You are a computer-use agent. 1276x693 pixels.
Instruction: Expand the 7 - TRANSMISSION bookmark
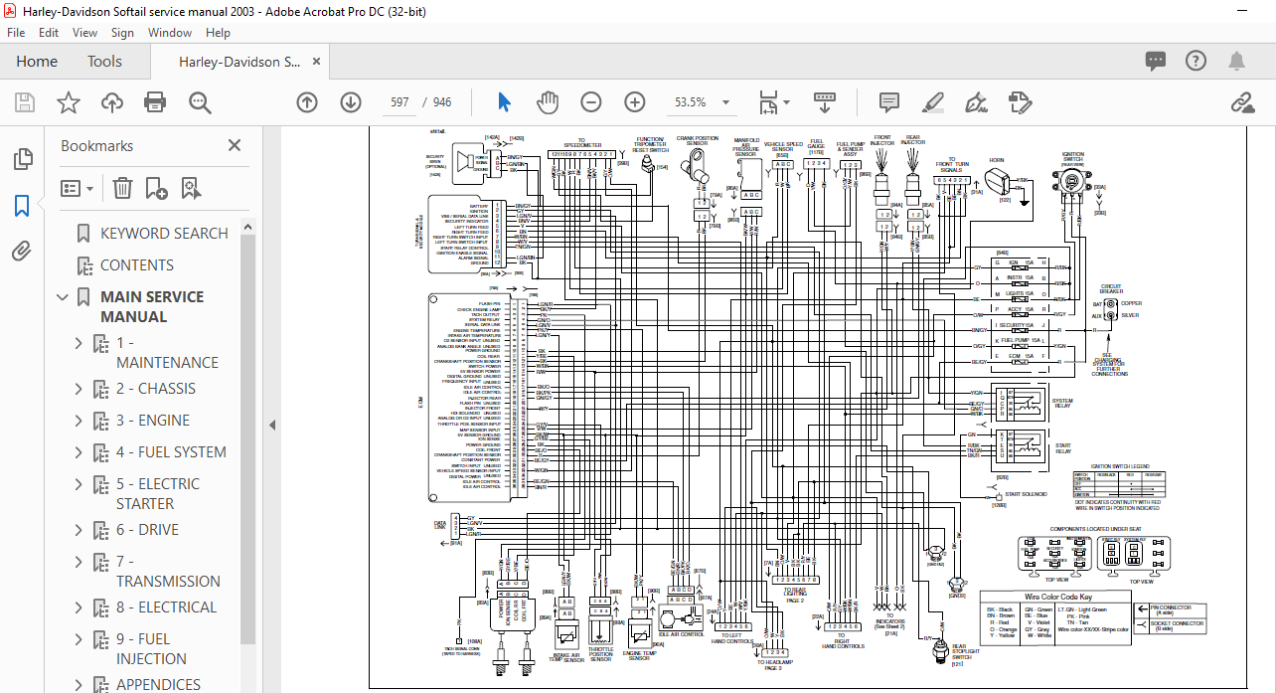80,562
